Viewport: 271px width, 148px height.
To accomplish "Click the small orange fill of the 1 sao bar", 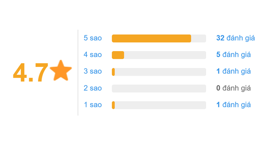I will coord(113,105).
